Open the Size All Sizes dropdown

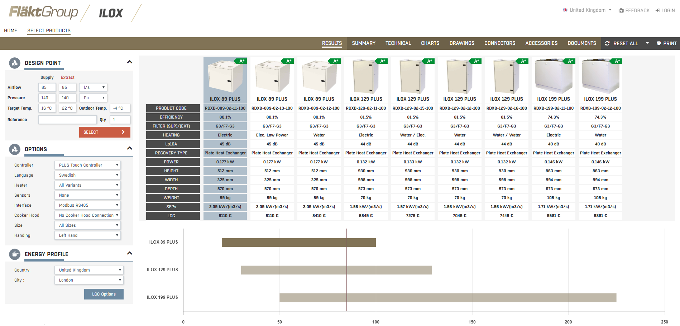87,225
